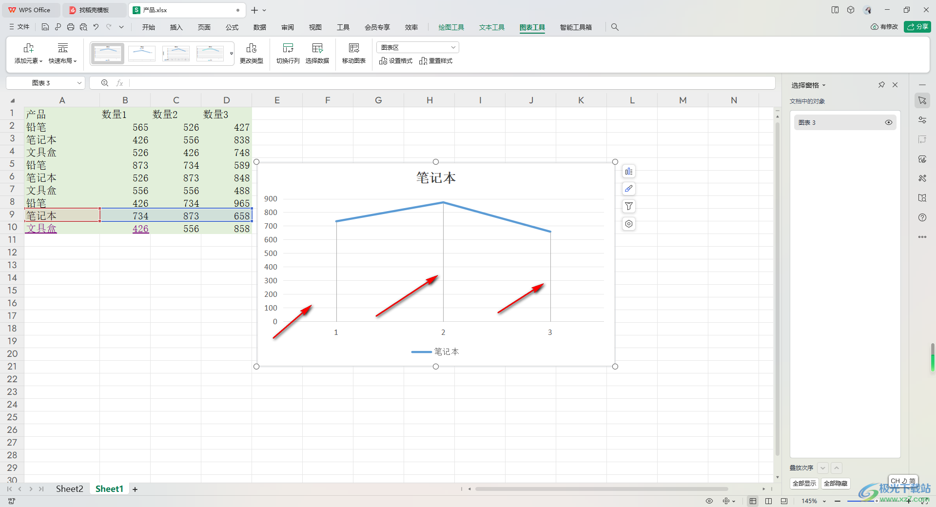The width and height of the screenshot is (936, 507).
Task: Click the zoom out minus button
Action: [x=838, y=501]
